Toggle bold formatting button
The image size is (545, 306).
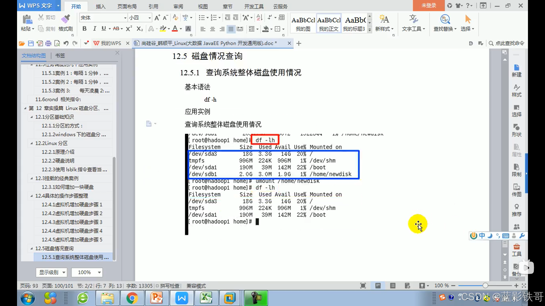point(84,29)
